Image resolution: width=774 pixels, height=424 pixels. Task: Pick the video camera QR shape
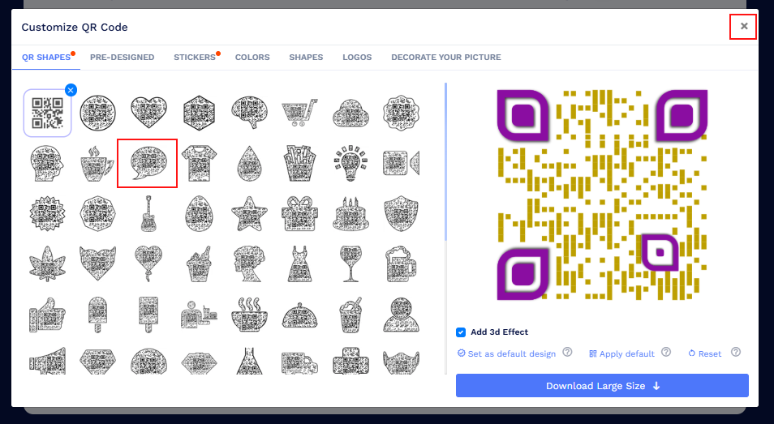click(x=402, y=163)
